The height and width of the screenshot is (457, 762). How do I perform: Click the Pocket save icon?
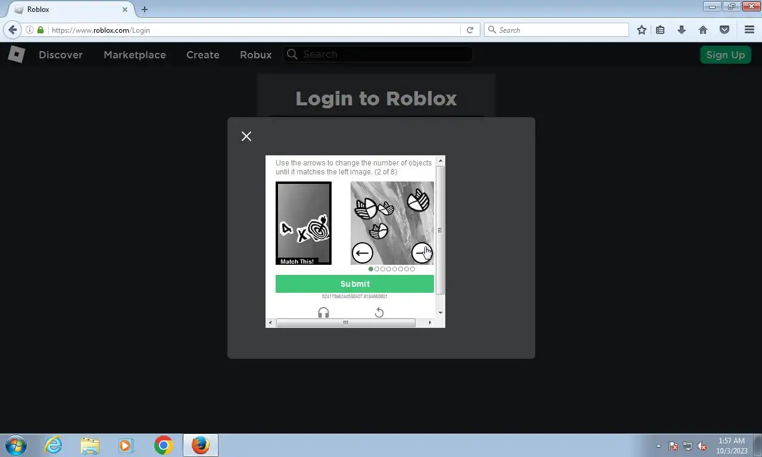[x=724, y=30]
